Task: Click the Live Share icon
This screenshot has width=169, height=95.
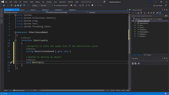Action: click(x=154, y=6)
